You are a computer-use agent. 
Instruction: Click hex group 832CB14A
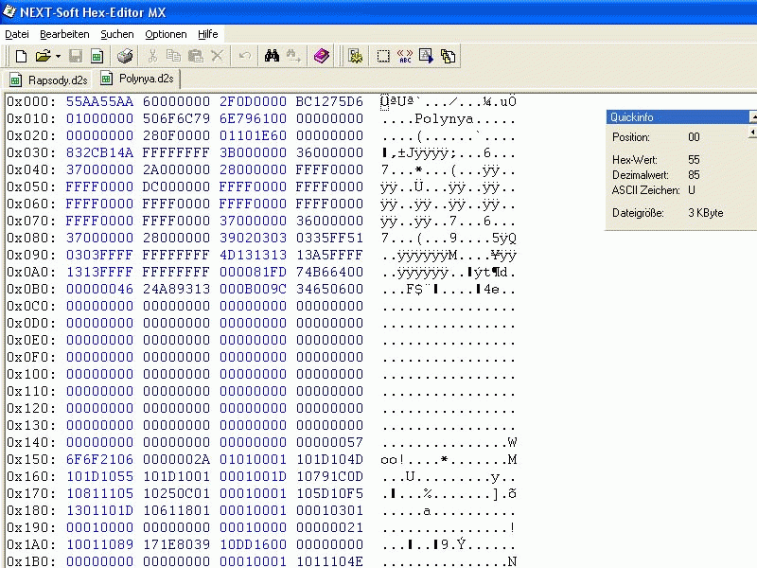click(99, 152)
